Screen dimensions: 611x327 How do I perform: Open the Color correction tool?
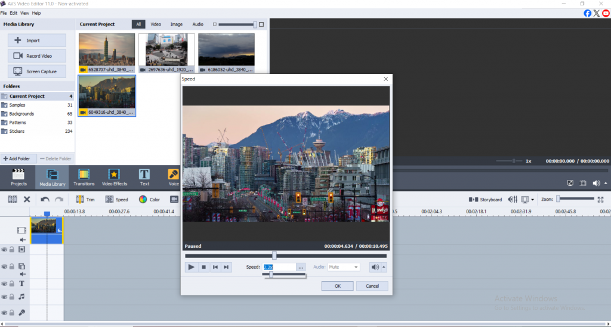click(x=149, y=200)
